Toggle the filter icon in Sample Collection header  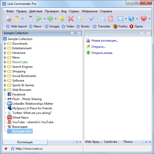(72, 33)
